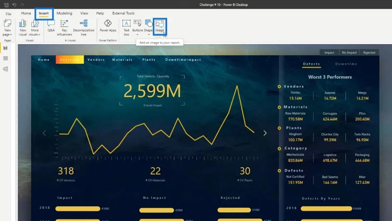Image resolution: width=392 pixels, height=221 pixels.
Task: Click Packaging category value 444.48M
Action: (x=362, y=161)
